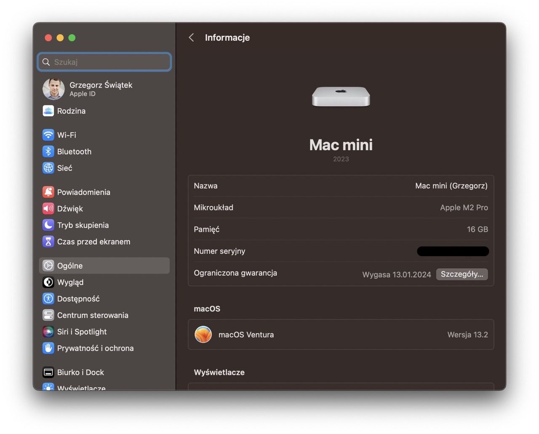Viewport: 539px width, 434px height.
Task: Select the Bluetooth icon in sidebar
Action: point(48,151)
